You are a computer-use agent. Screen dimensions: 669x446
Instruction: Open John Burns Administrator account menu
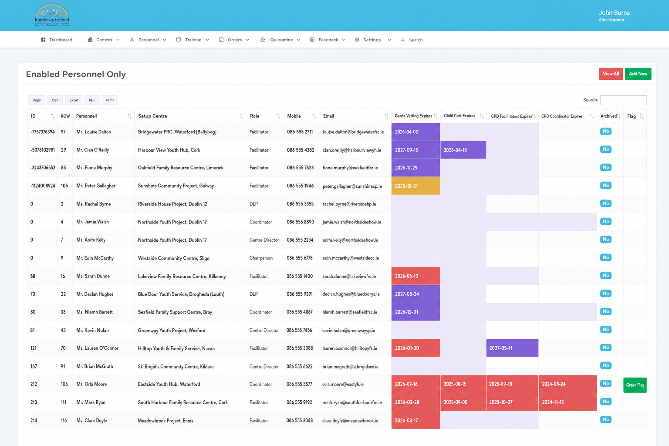click(x=614, y=16)
